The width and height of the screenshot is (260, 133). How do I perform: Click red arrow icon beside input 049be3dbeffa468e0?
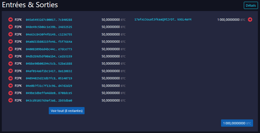click(10, 93)
